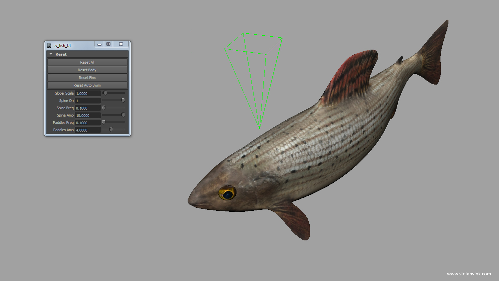Click the Spine On value field
The width and height of the screenshot is (499, 281).
(x=88, y=101)
